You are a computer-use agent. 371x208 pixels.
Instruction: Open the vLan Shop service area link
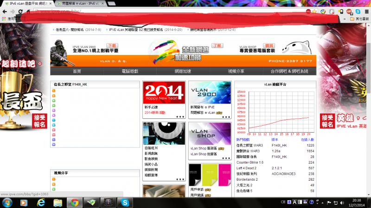204,148
